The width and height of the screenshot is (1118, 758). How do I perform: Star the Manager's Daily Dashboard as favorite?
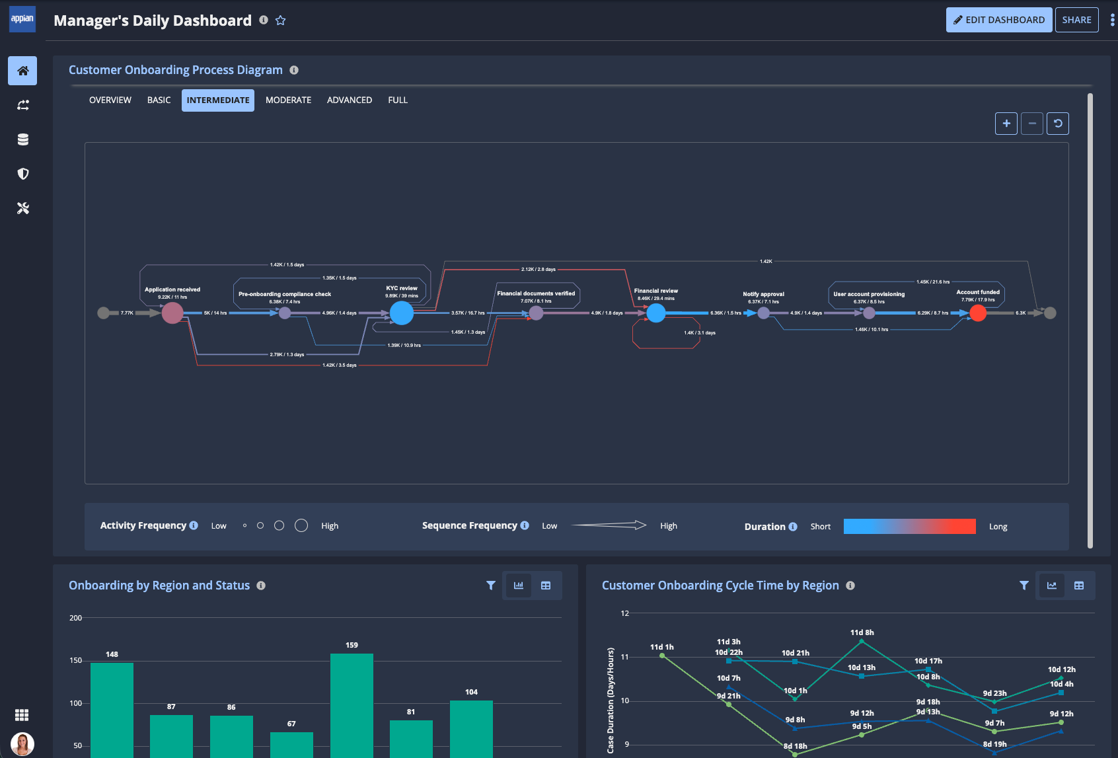[280, 20]
